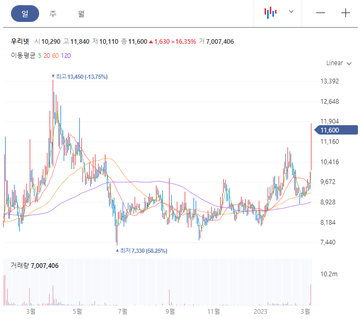Click the 8,928 price axis label
The width and height of the screenshot is (360, 319).
coord(328,202)
